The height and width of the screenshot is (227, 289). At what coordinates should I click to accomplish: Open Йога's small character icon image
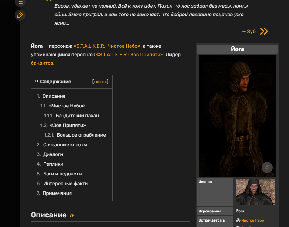click(x=255, y=192)
